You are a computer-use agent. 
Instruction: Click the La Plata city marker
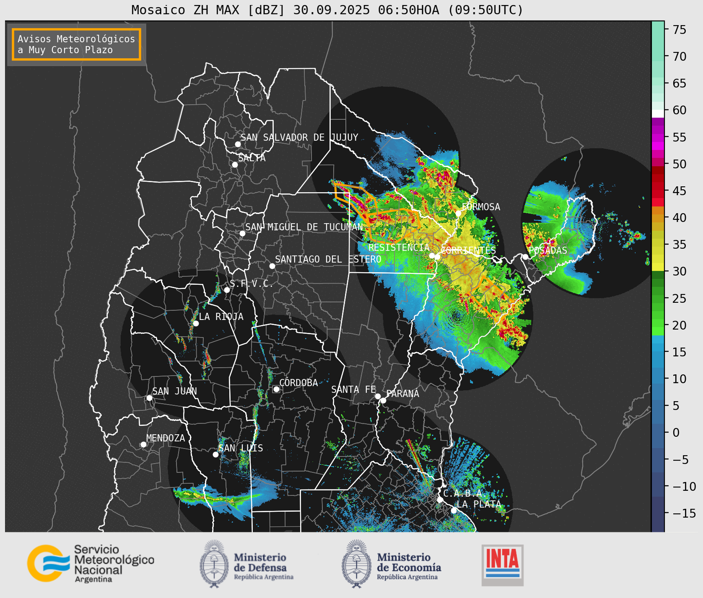(x=454, y=510)
